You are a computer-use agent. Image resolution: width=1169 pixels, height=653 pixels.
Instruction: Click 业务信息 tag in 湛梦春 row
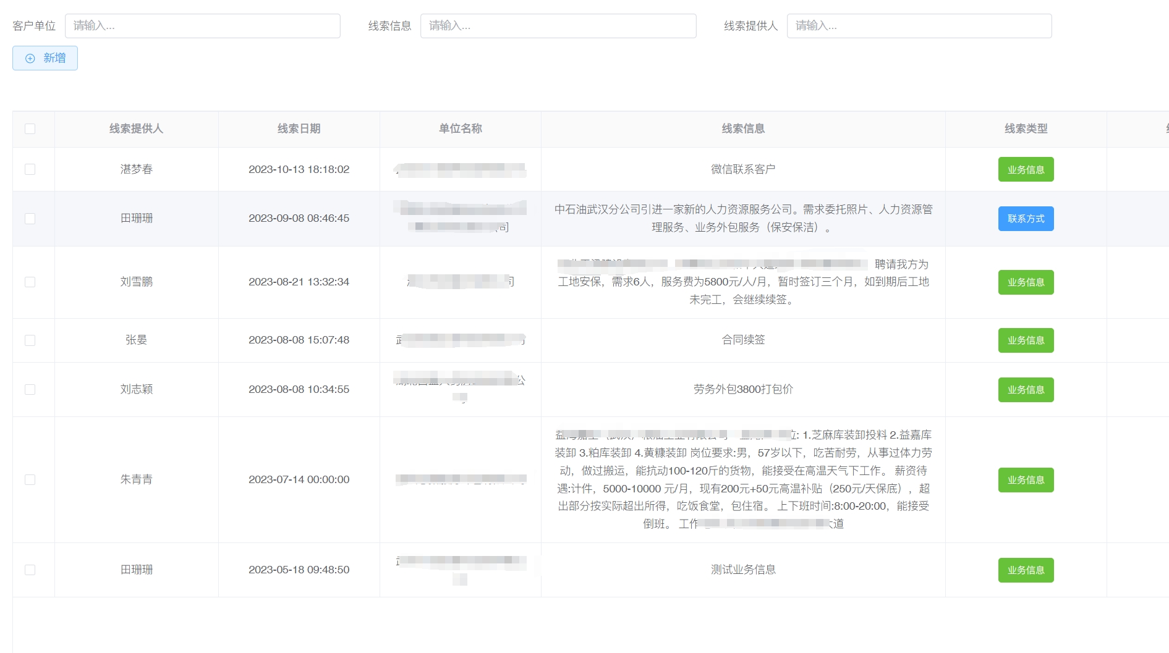[1026, 169]
